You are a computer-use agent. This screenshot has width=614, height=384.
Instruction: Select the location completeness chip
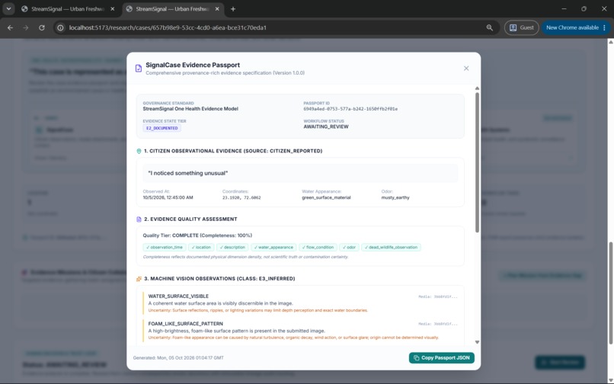(201, 248)
